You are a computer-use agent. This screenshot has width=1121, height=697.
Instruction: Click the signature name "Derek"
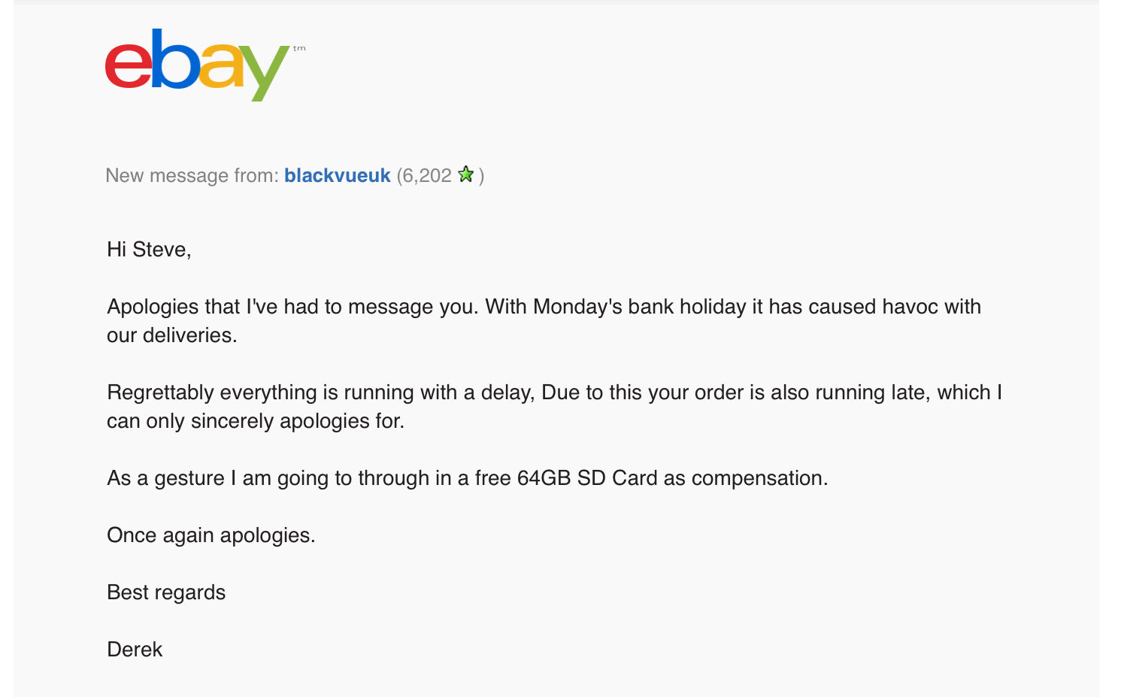pyautogui.click(x=135, y=650)
